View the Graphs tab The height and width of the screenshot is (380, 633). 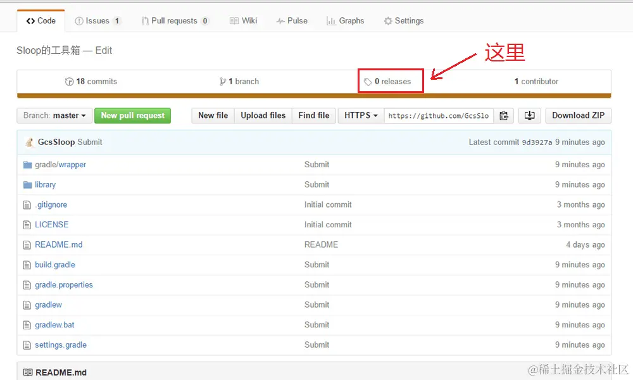[345, 21]
